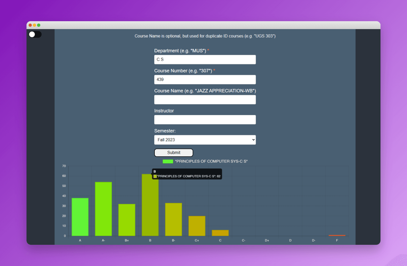The image size is (407, 266).
Task: Click the C grade bar
Action: [220, 233]
